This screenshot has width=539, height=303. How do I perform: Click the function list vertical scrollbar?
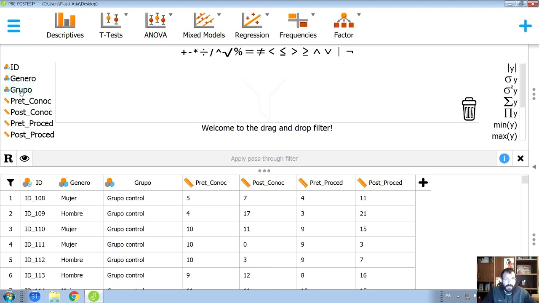tap(523, 86)
